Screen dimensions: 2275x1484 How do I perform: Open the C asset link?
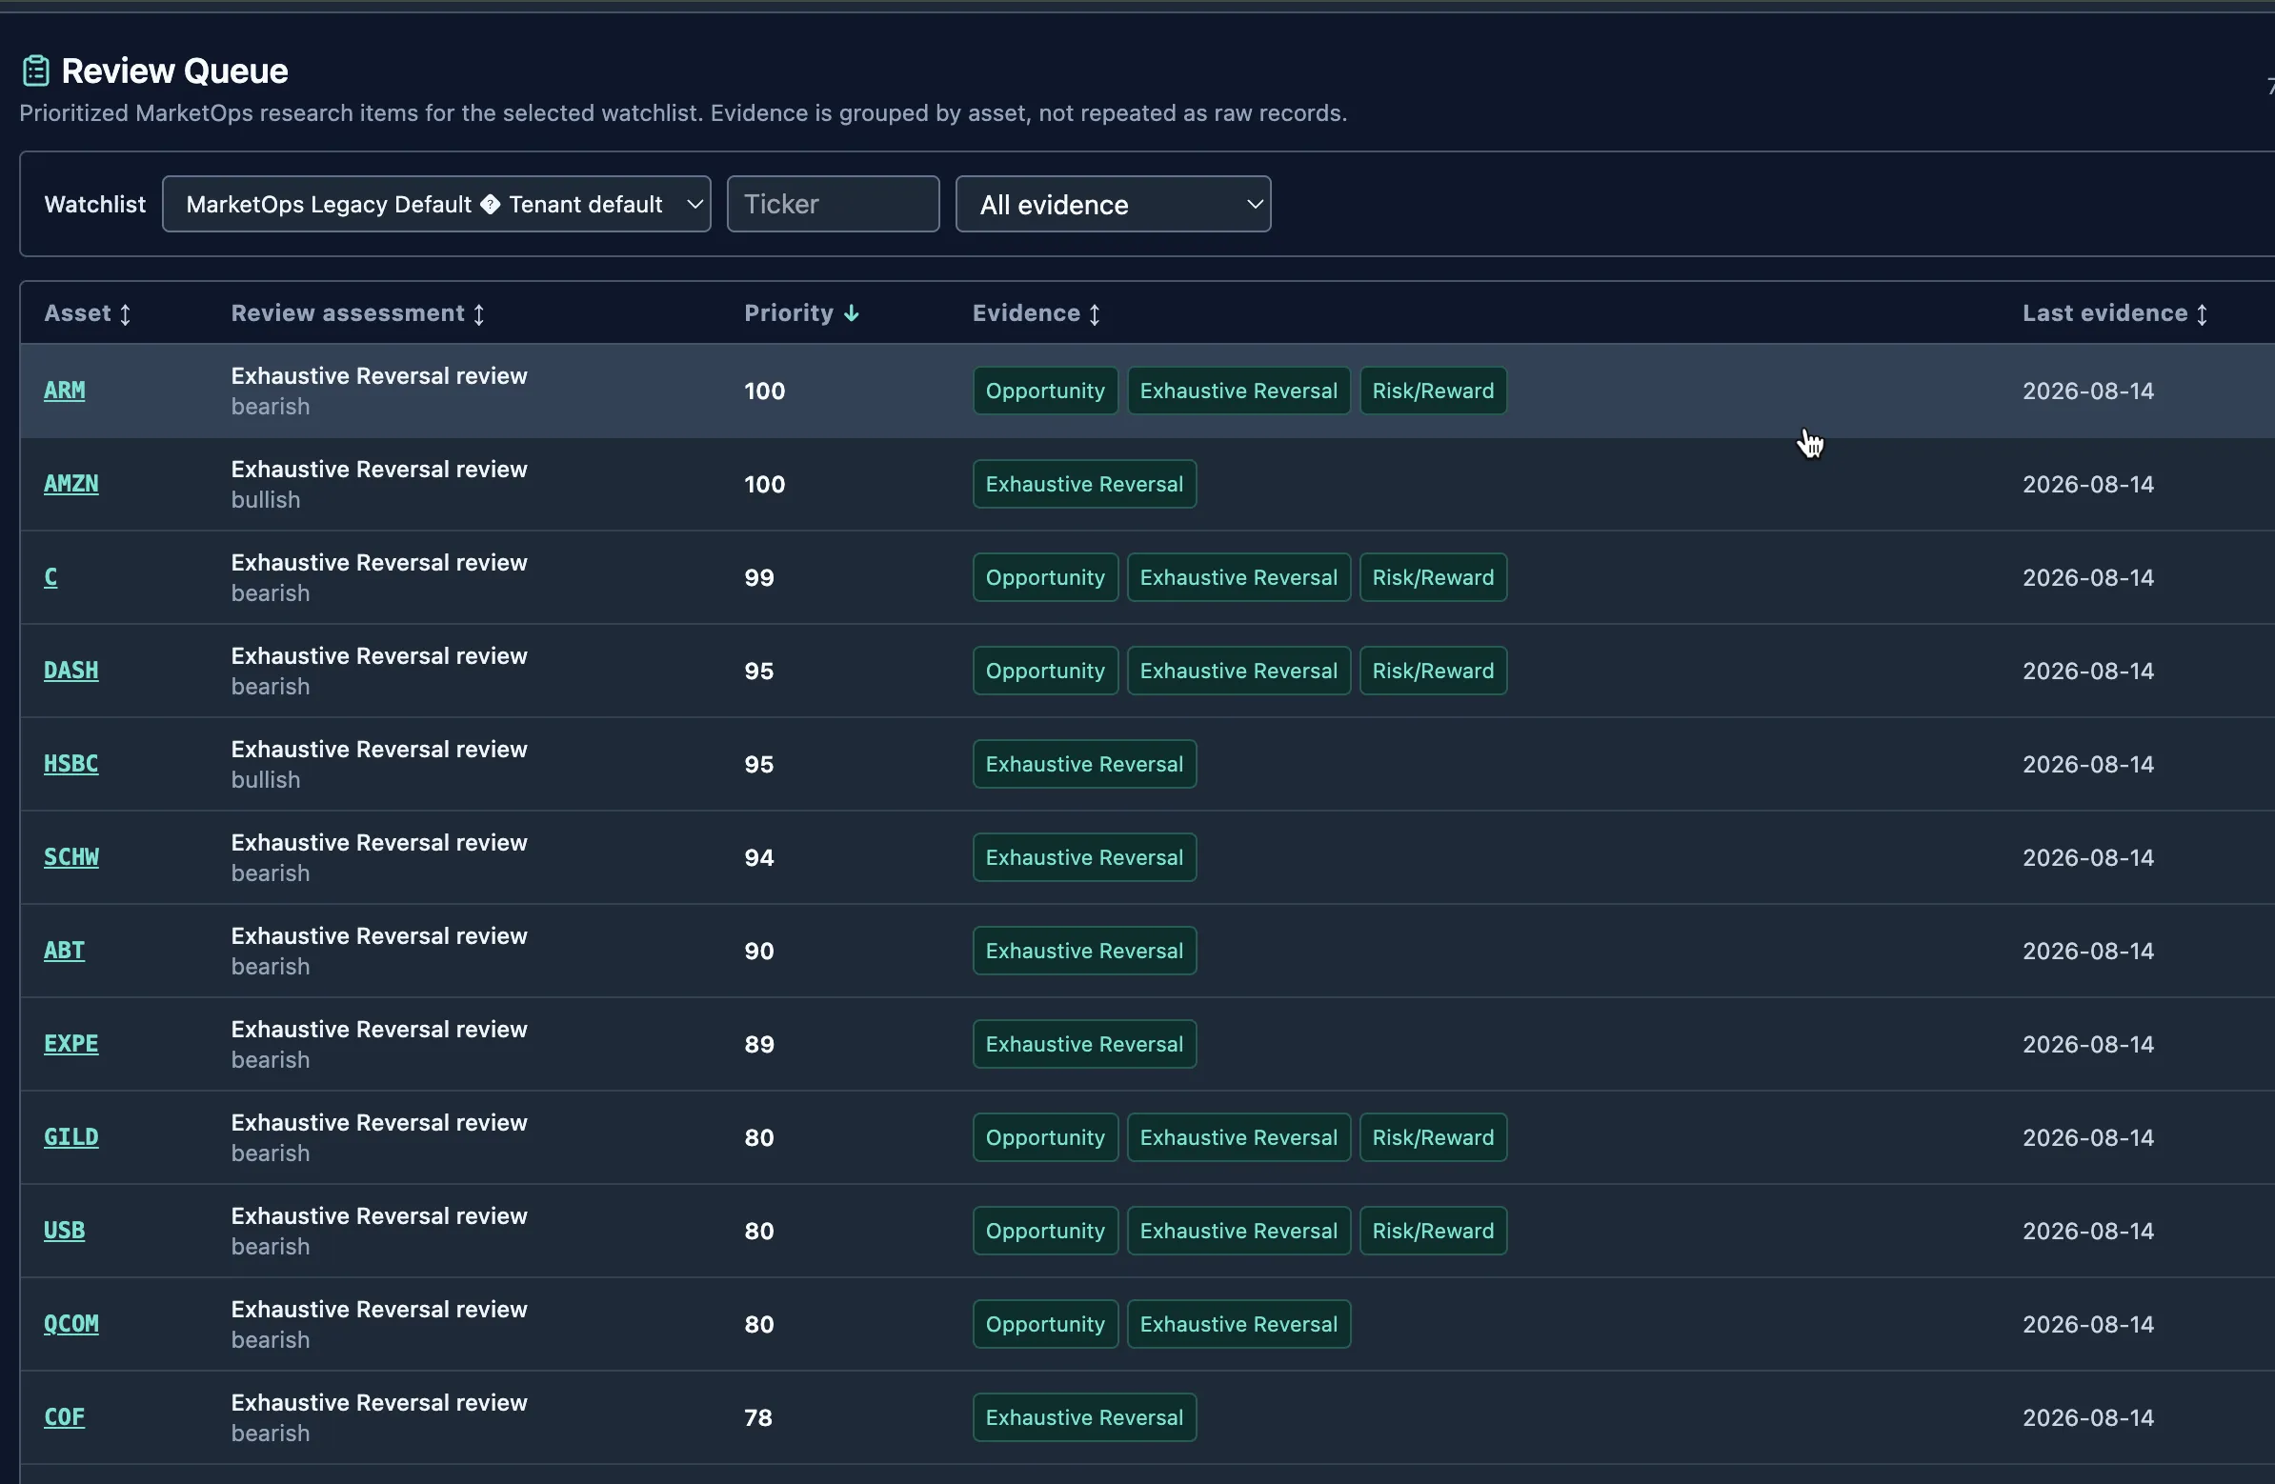click(x=50, y=577)
